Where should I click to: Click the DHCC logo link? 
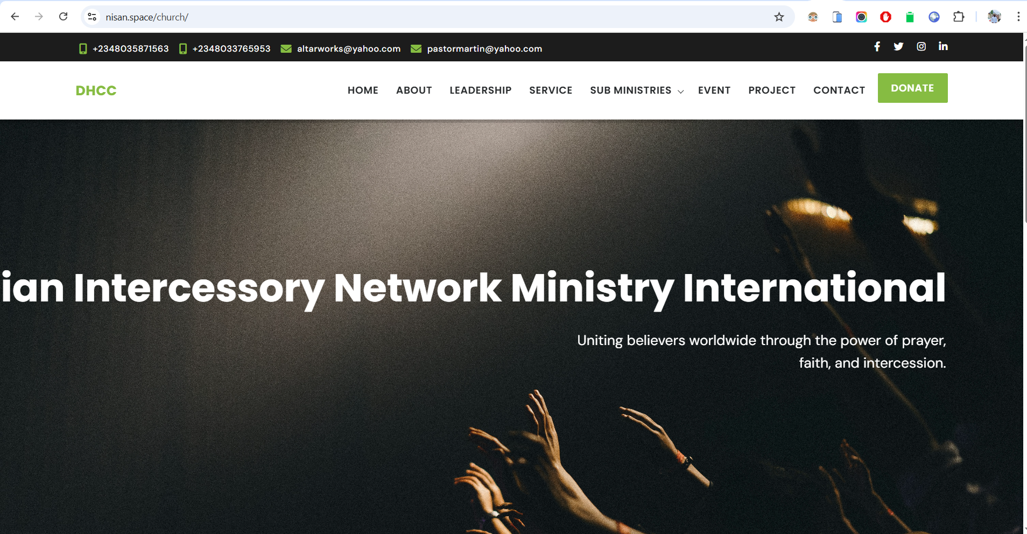96,90
